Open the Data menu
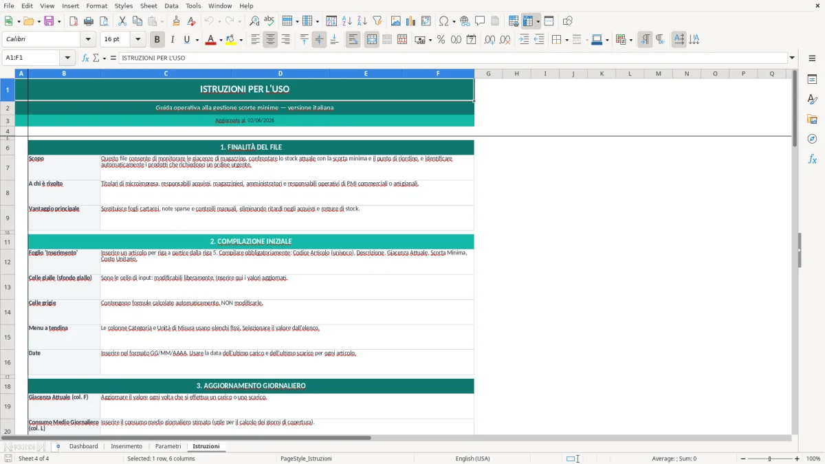The image size is (825, 464). click(x=171, y=5)
